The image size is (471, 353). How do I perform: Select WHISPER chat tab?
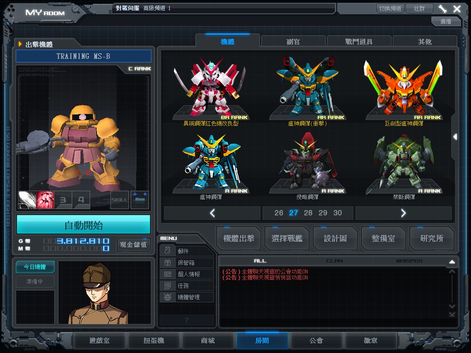click(409, 261)
